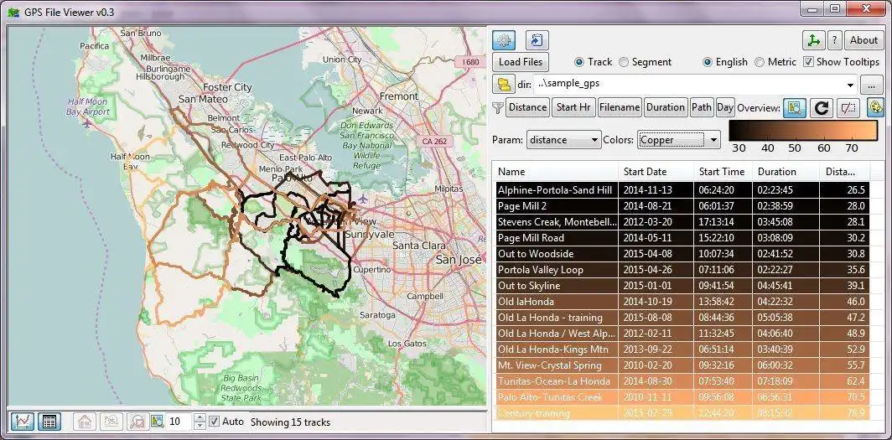Click the zoom to tracks icon
This screenshot has width=892, height=440.
click(x=111, y=422)
